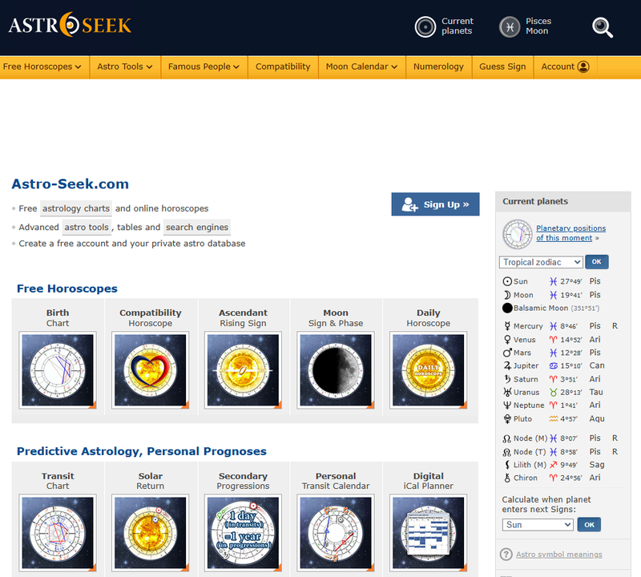This screenshot has height=577, width=641.
Task: Open the Solar Return image
Action: (x=151, y=533)
